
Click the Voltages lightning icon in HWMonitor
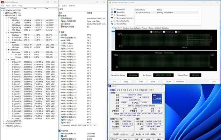(x=8, y=18)
